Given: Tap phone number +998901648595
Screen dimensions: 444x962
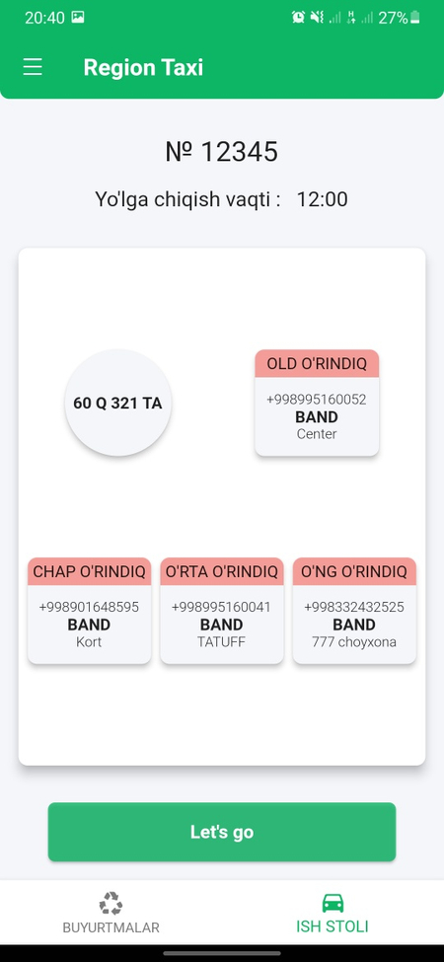Looking at the screenshot, I should coord(89,607).
